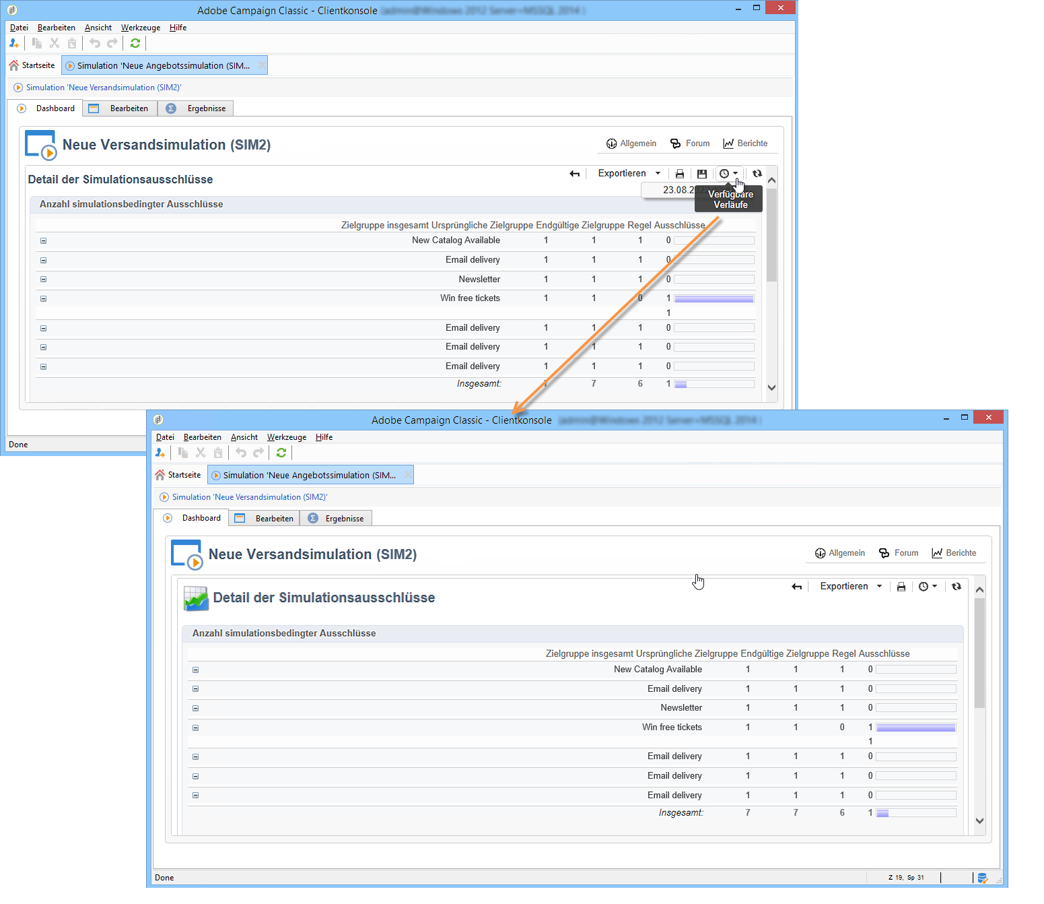Open the Berichte link in the rear window
The width and height of the screenshot is (1044, 904).
pos(745,143)
